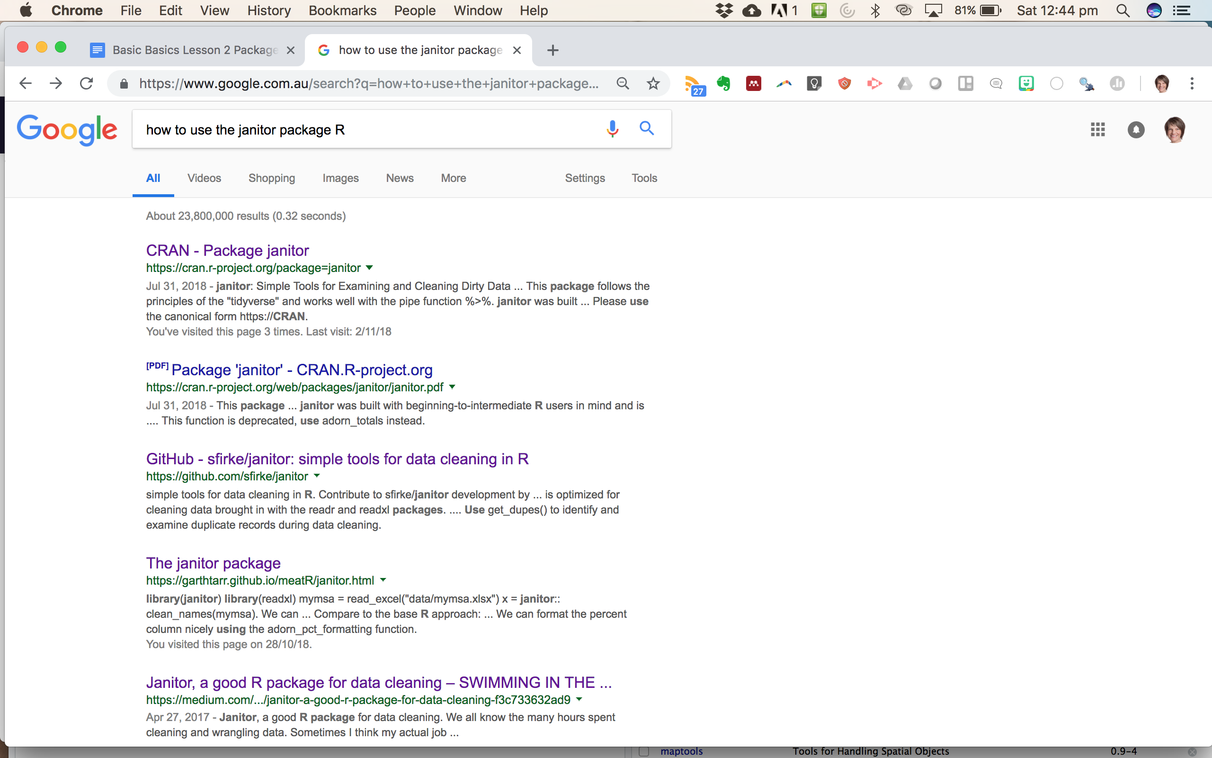Open the Dropbox menu bar icon

click(x=724, y=10)
